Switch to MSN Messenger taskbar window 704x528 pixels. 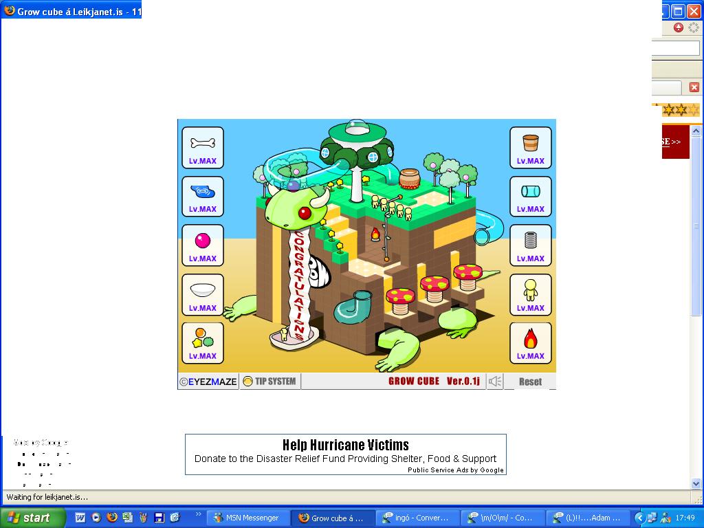247,518
